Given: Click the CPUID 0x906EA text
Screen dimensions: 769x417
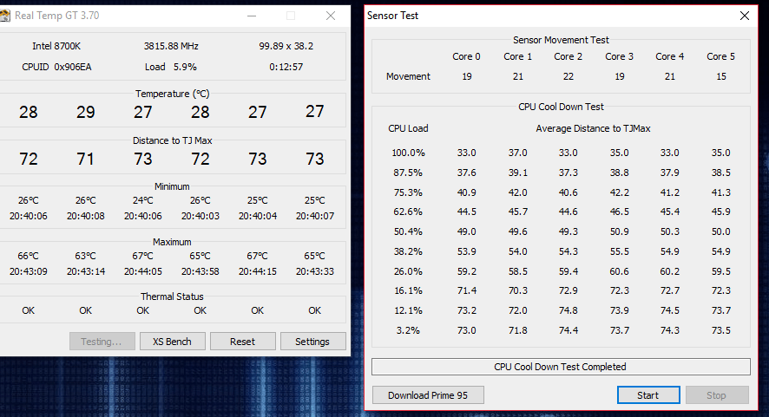Looking at the screenshot, I should 56,67.
